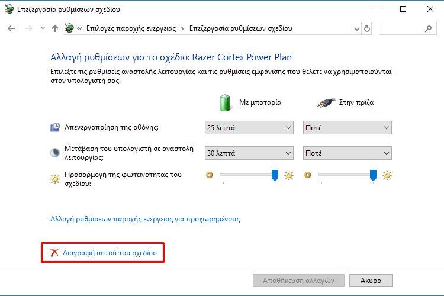Viewport: 444px width, 296px height.
Task: Click the power options icon in address bar
Action: [x=69, y=28]
